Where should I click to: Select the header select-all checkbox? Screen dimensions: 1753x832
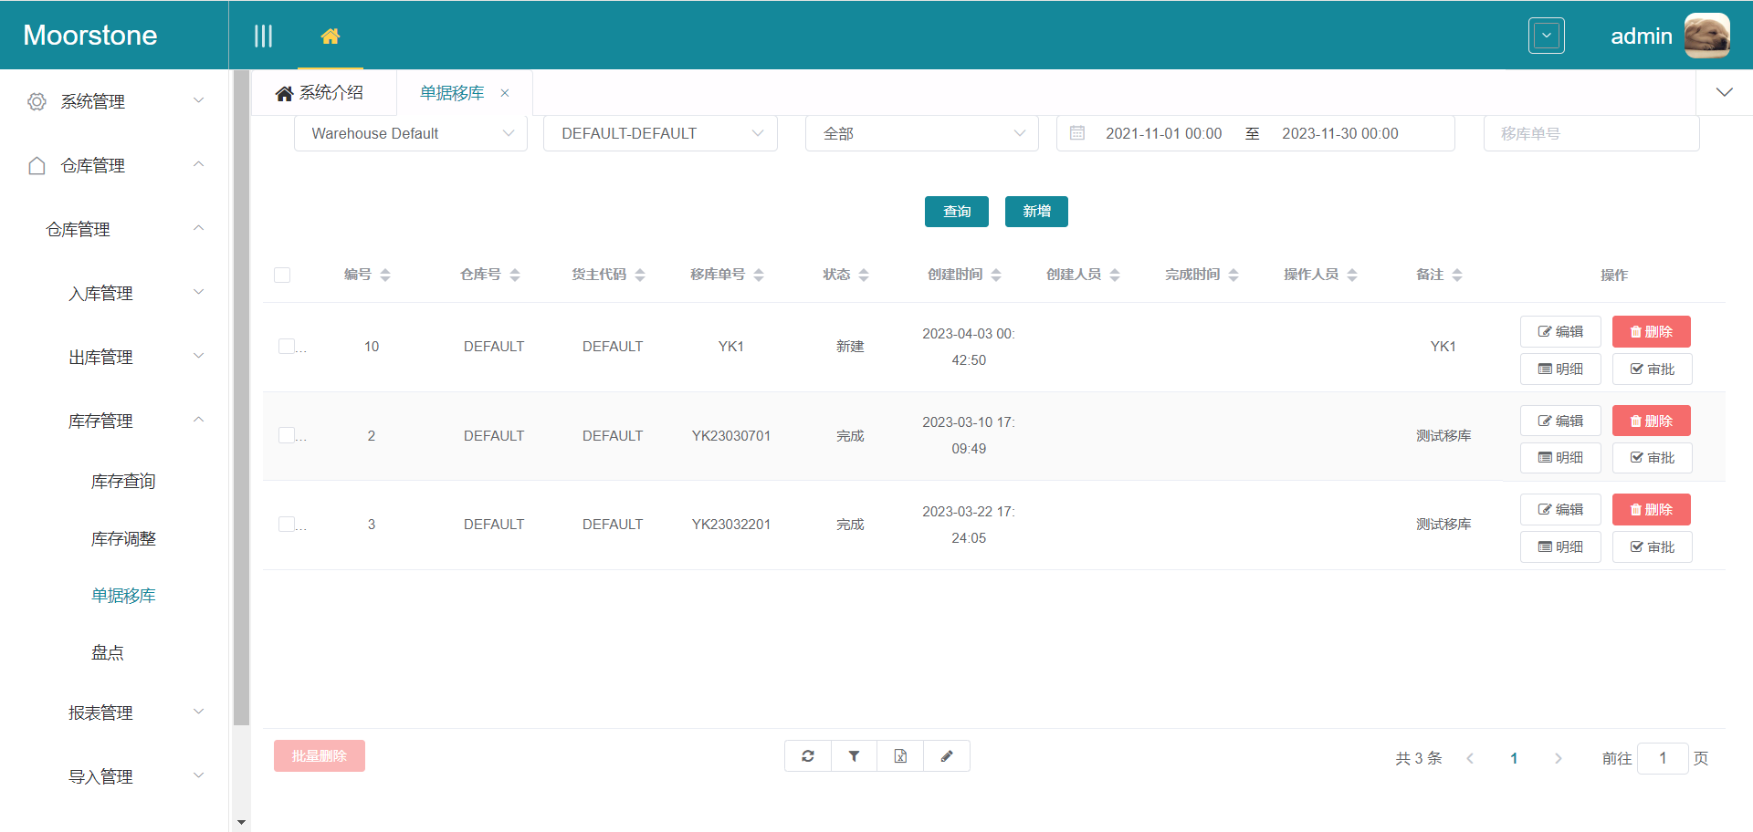point(282,275)
